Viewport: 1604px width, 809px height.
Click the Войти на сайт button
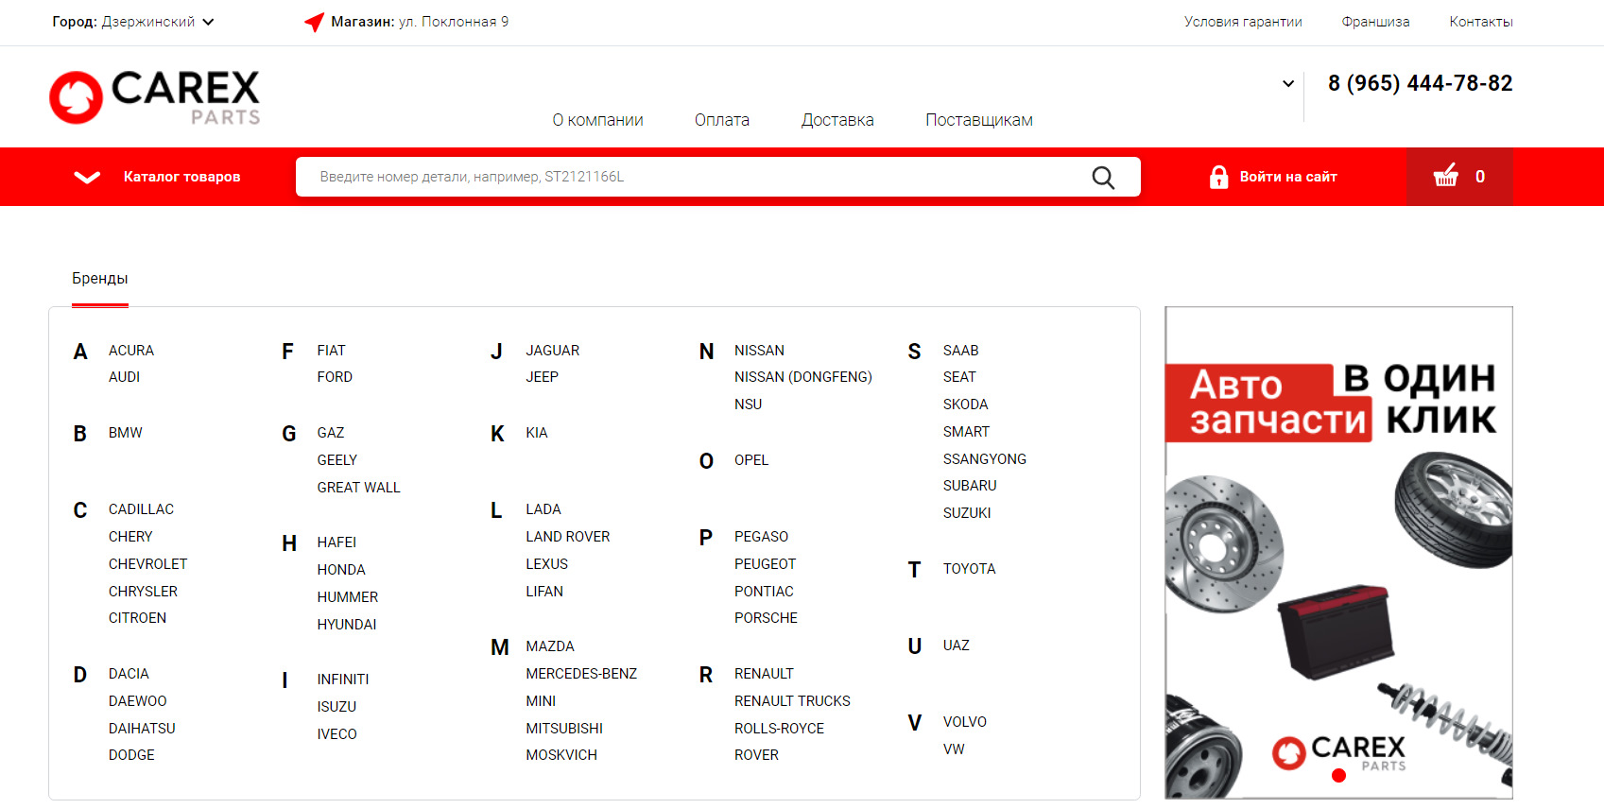tap(1287, 177)
